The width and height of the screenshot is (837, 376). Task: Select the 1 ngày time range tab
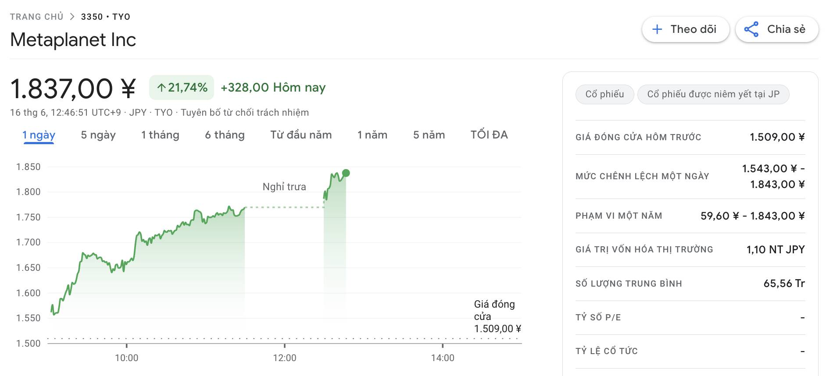click(x=39, y=135)
